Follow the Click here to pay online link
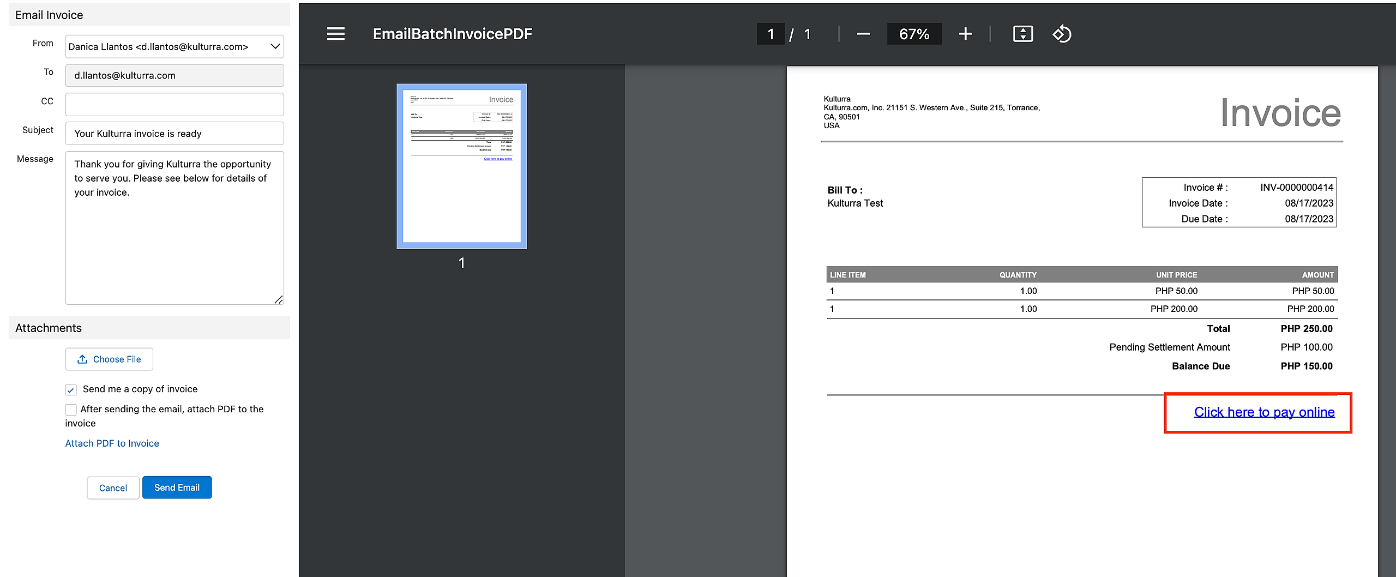 tap(1264, 412)
